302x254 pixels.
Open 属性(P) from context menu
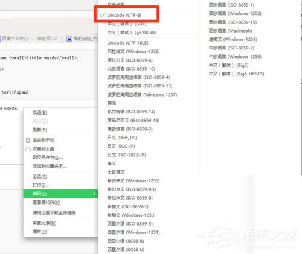39,232
